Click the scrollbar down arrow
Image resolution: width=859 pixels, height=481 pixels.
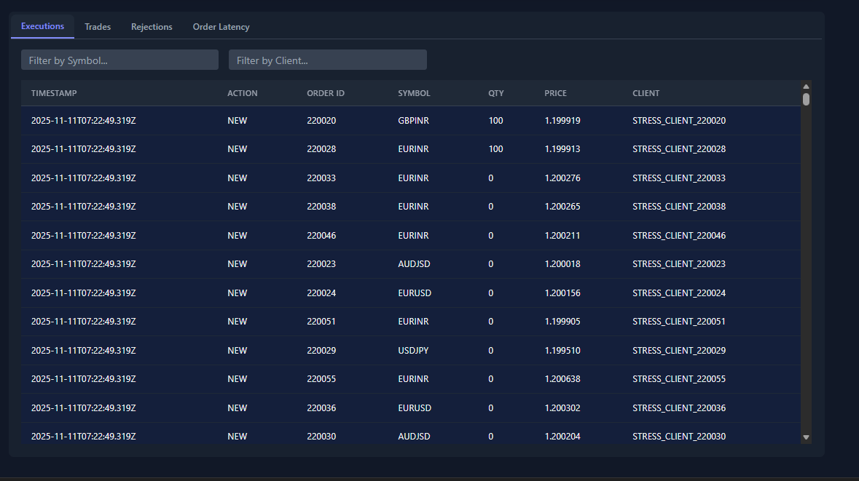(x=806, y=437)
